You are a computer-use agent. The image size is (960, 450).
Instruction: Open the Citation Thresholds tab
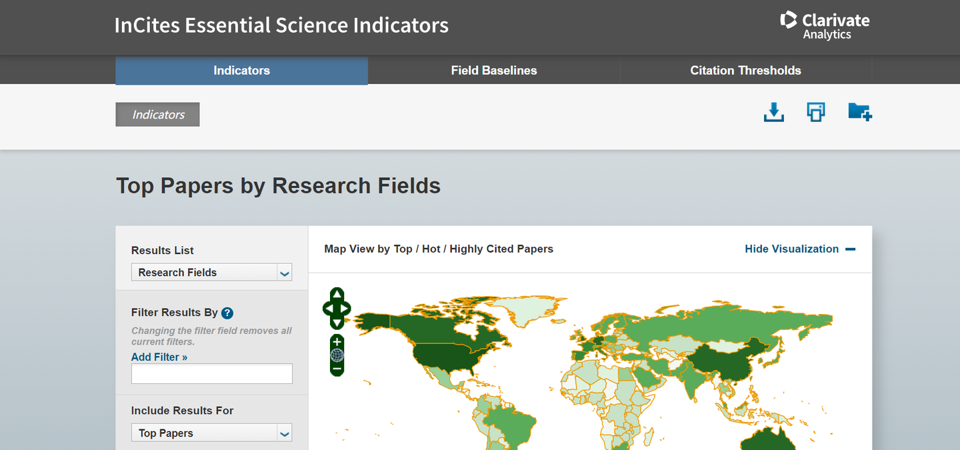745,71
